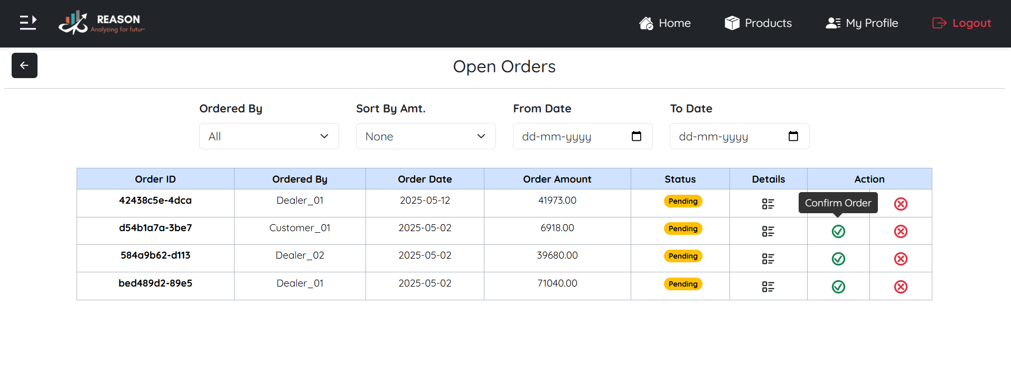Show details for order bed489d2-89e5
This screenshot has height=390, width=1011.
[768, 287]
